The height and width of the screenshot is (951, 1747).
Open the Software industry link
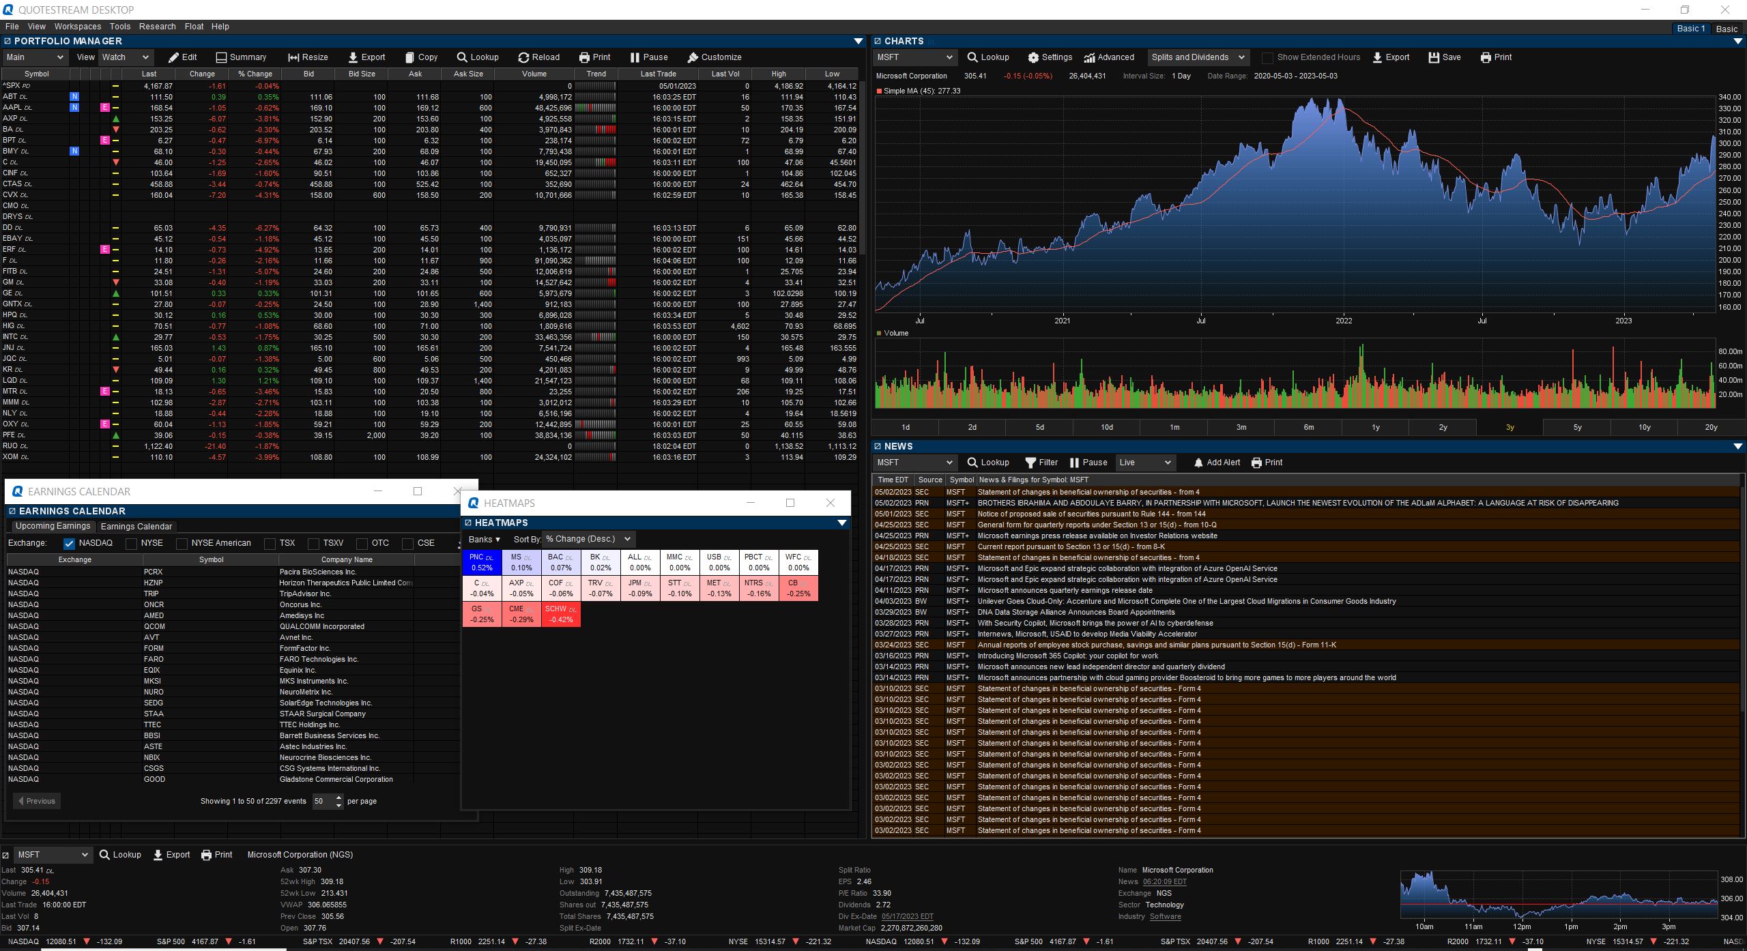(x=1165, y=916)
